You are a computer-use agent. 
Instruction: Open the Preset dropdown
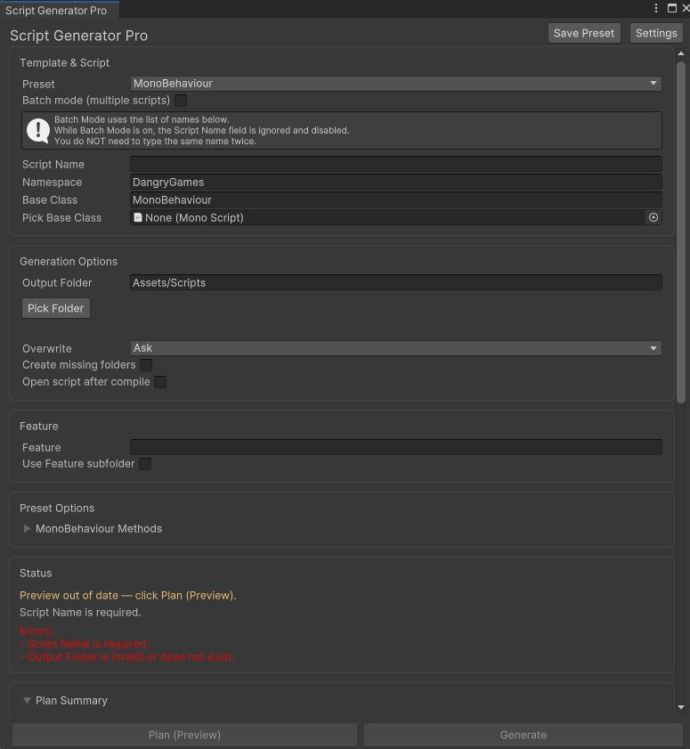point(395,84)
